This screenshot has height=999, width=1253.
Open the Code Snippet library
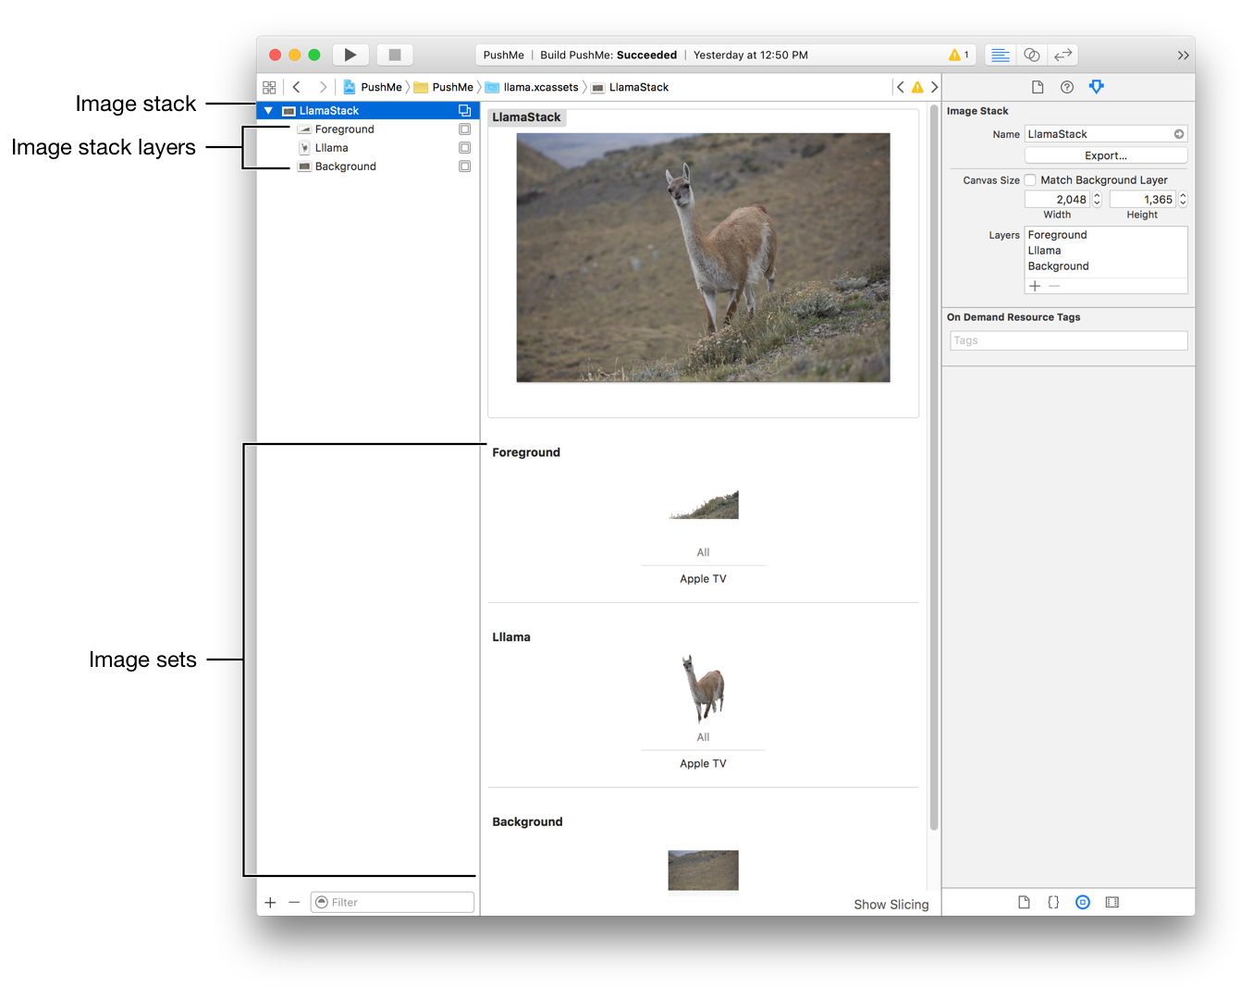coord(1053,903)
